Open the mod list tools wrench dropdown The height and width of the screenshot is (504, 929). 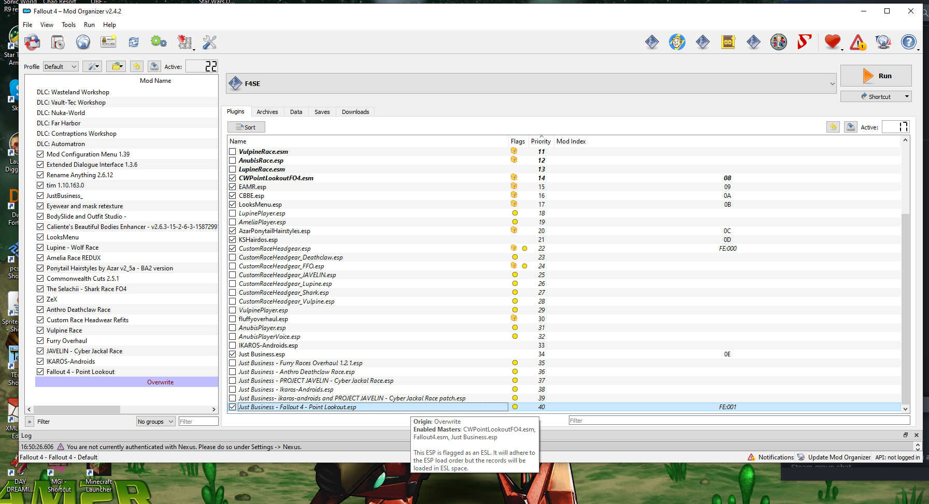pyautogui.click(x=93, y=66)
